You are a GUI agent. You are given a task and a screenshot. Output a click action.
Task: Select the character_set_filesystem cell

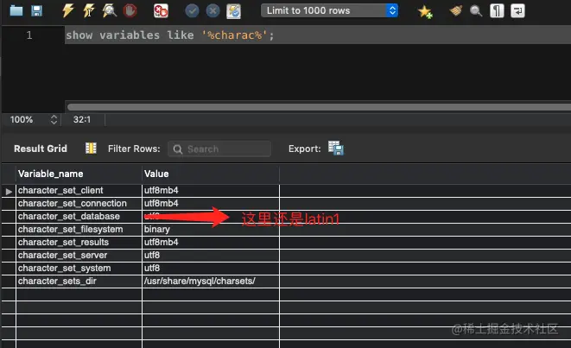pos(79,230)
